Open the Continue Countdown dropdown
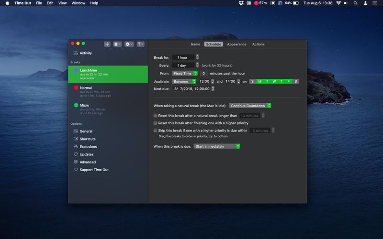Viewport: 383px width, 239px height. coord(250,106)
